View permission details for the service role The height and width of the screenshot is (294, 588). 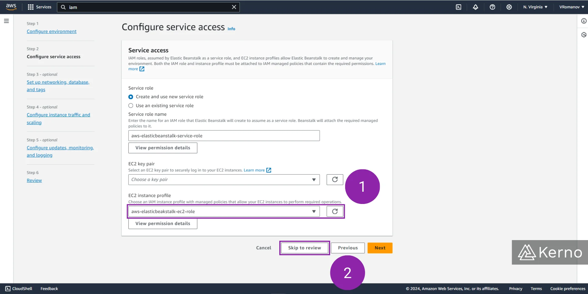(x=163, y=148)
